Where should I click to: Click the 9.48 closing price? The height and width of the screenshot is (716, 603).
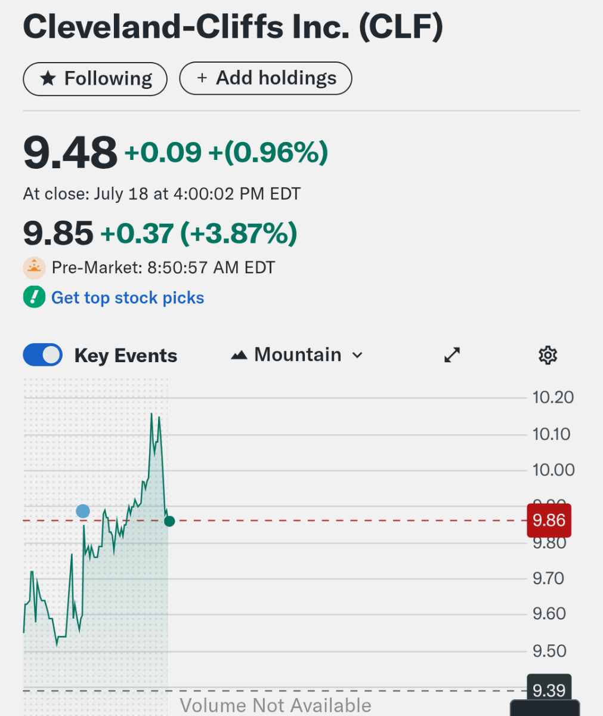(x=70, y=153)
